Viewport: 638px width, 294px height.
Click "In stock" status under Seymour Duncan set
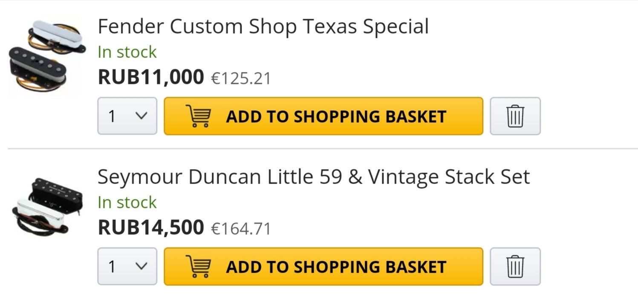(x=127, y=202)
